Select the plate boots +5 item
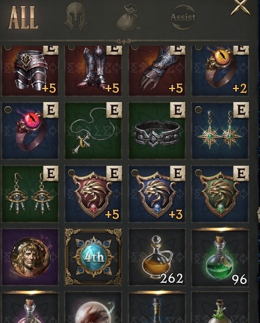The image size is (260, 323). [93, 71]
